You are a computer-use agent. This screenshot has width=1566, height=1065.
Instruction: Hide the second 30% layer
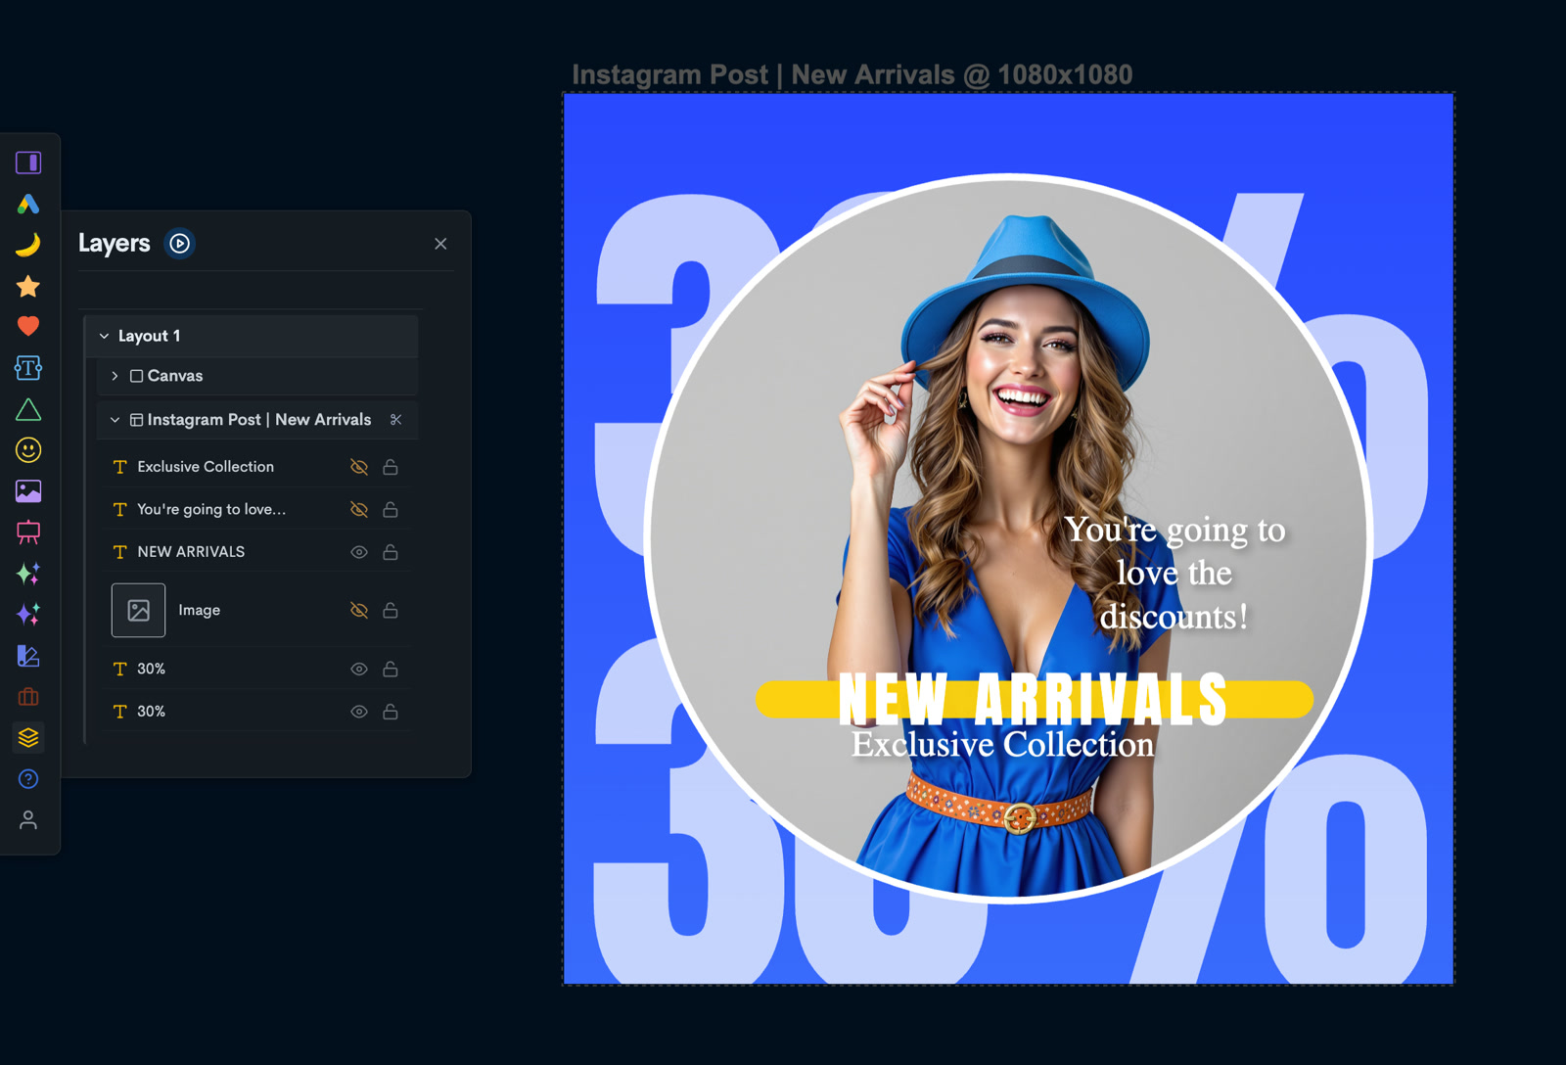click(359, 712)
